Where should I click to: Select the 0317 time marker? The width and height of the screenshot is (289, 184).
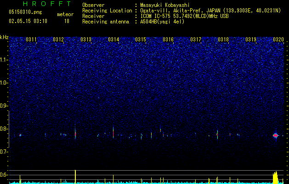tap(196, 40)
